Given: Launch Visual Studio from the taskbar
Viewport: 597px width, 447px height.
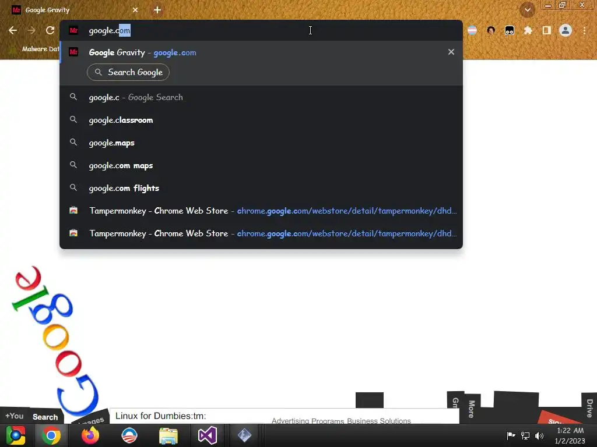Looking at the screenshot, I should pyautogui.click(x=208, y=435).
